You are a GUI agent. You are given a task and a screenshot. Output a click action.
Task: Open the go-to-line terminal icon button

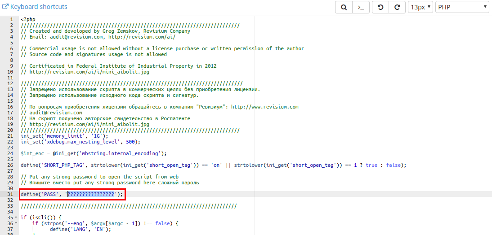[x=361, y=7]
